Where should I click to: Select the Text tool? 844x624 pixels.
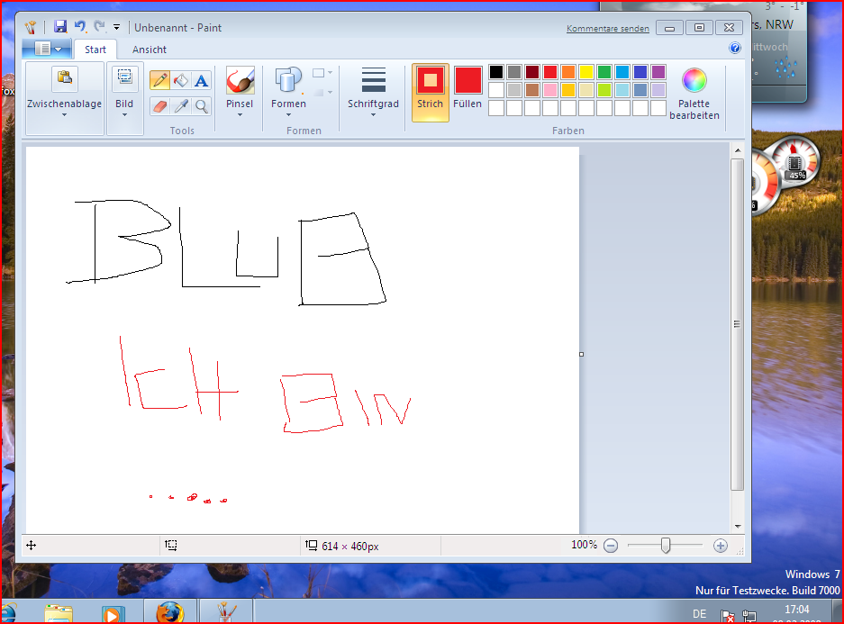201,80
